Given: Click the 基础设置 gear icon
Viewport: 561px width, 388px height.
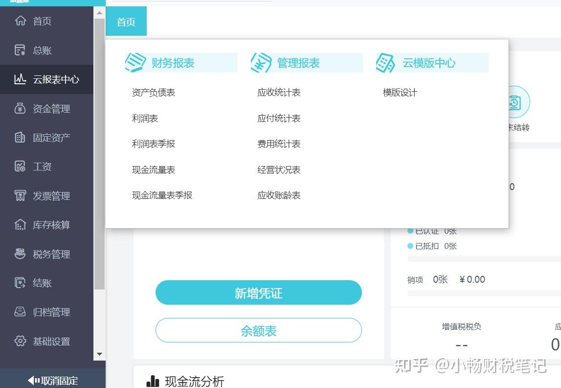Looking at the screenshot, I should point(20,341).
